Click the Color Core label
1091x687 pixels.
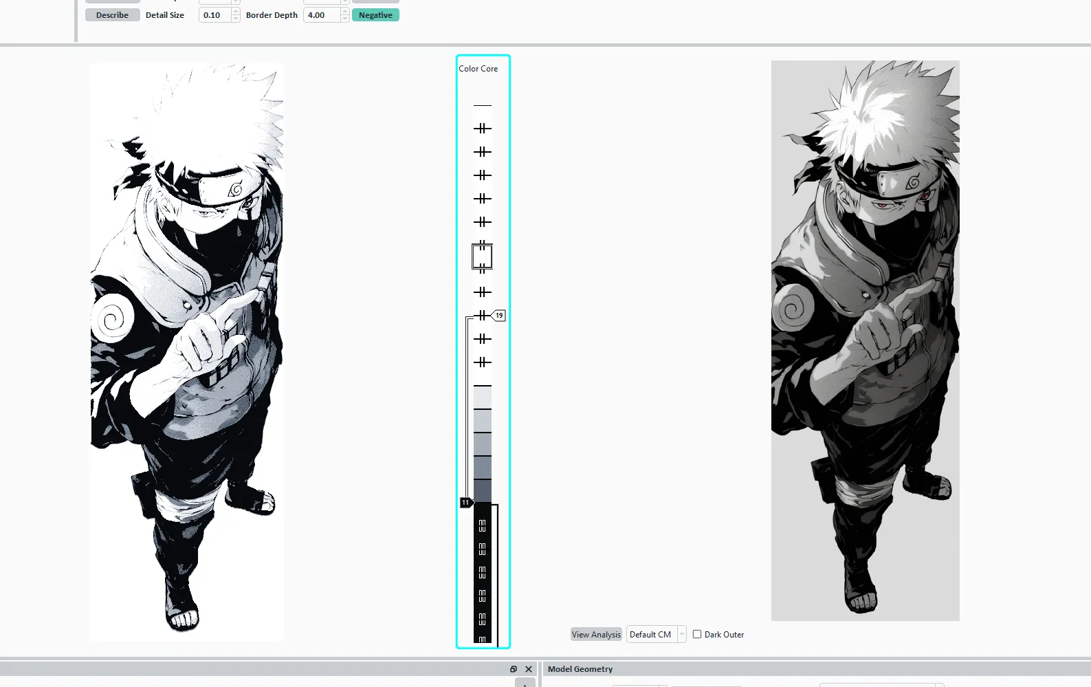[478, 69]
